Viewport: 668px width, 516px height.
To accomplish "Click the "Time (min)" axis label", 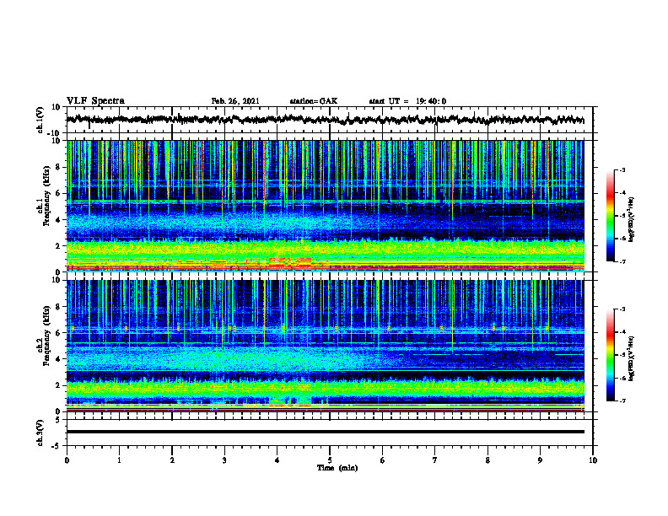I will (x=337, y=468).
